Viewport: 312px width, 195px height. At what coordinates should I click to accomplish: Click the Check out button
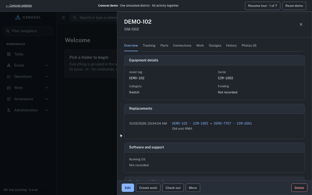click(173, 188)
